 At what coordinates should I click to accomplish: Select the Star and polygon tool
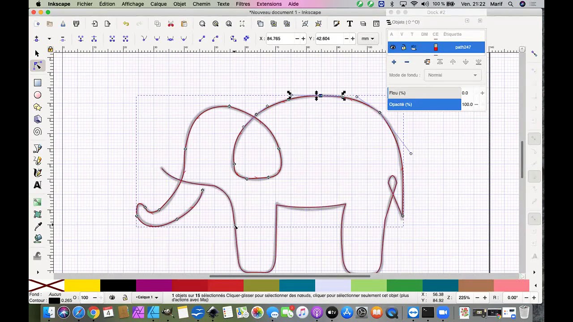pyautogui.click(x=38, y=107)
